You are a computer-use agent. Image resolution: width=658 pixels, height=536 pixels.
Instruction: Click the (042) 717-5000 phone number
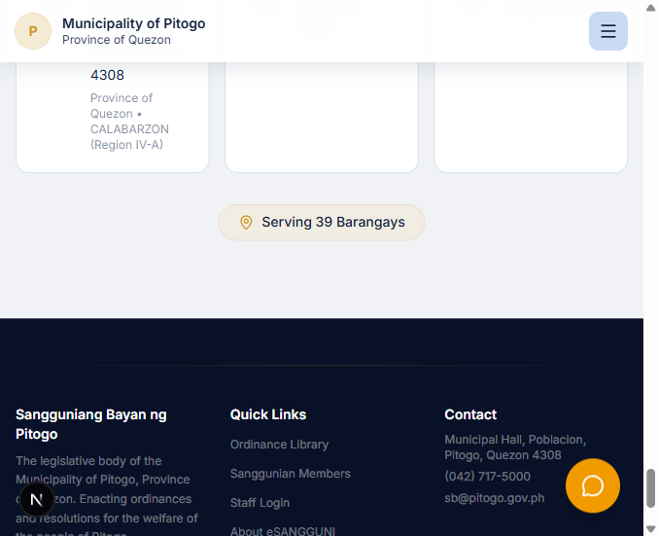[487, 477]
